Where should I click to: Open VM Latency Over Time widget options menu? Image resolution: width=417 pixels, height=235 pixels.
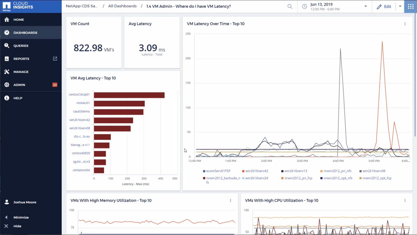click(x=405, y=24)
